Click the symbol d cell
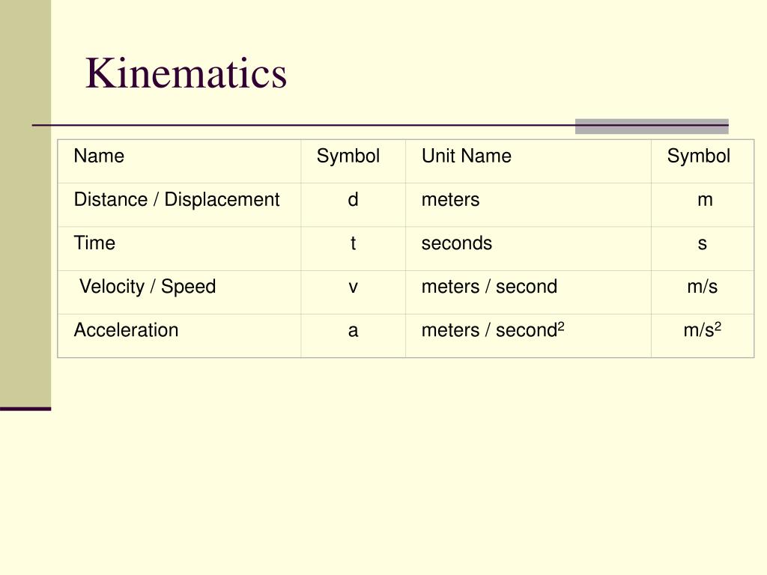The image size is (767, 575). (353, 200)
